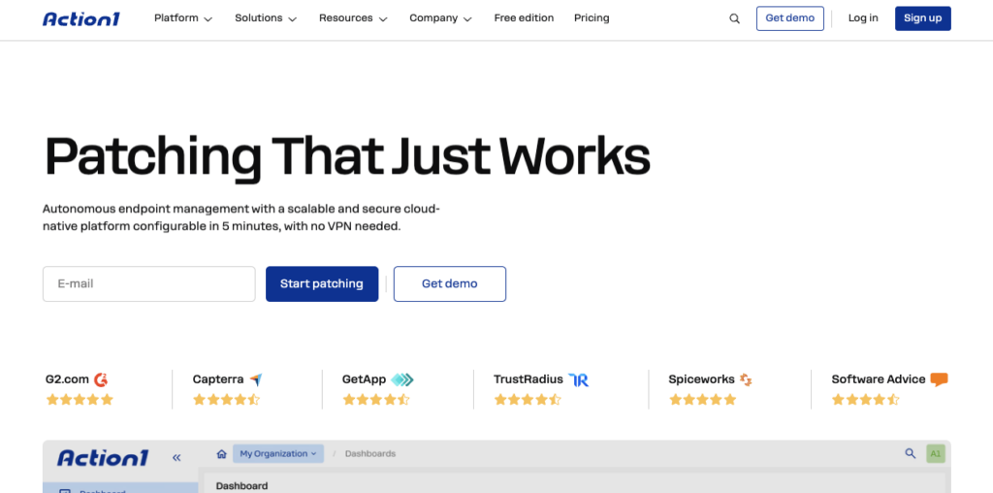Click Software Advice star rating
The width and height of the screenshot is (993, 493).
click(866, 400)
